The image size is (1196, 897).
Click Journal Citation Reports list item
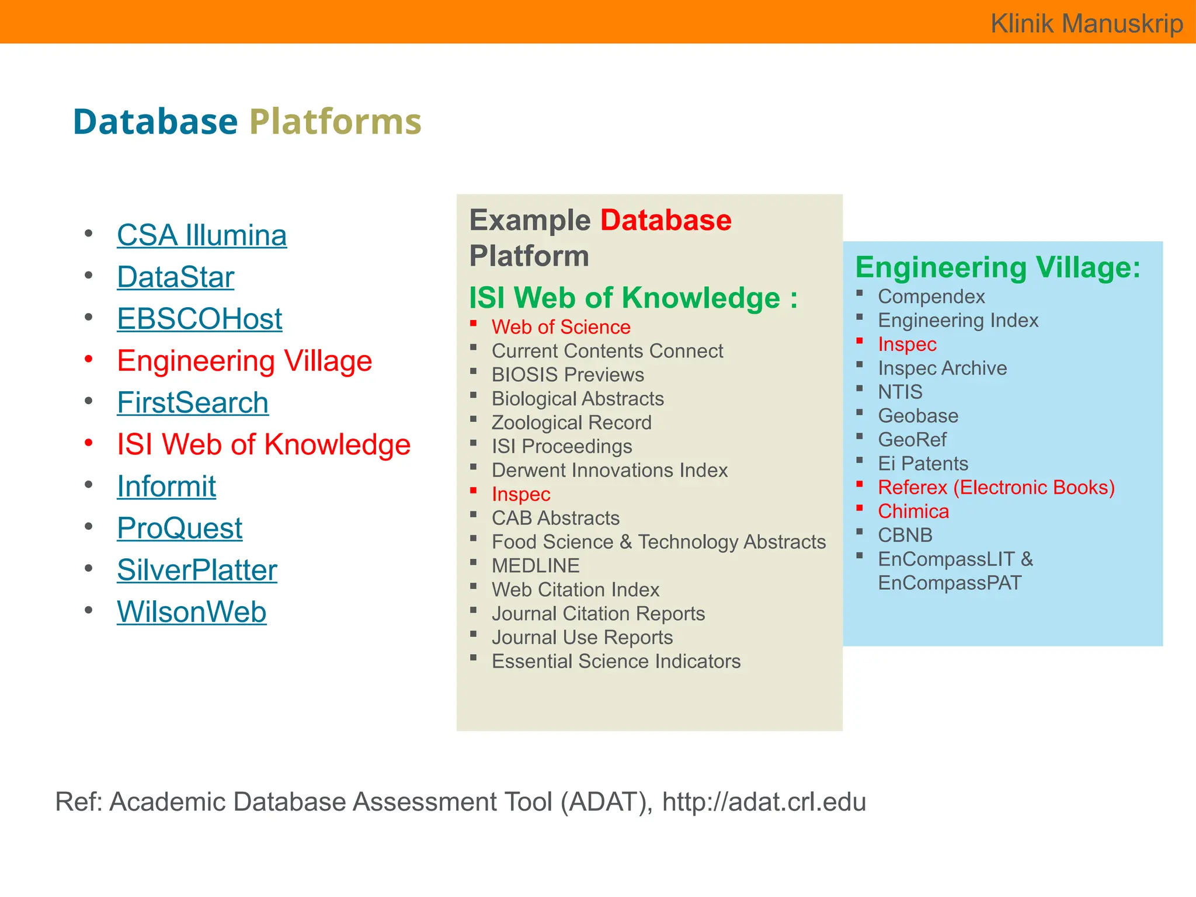pos(598,614)
